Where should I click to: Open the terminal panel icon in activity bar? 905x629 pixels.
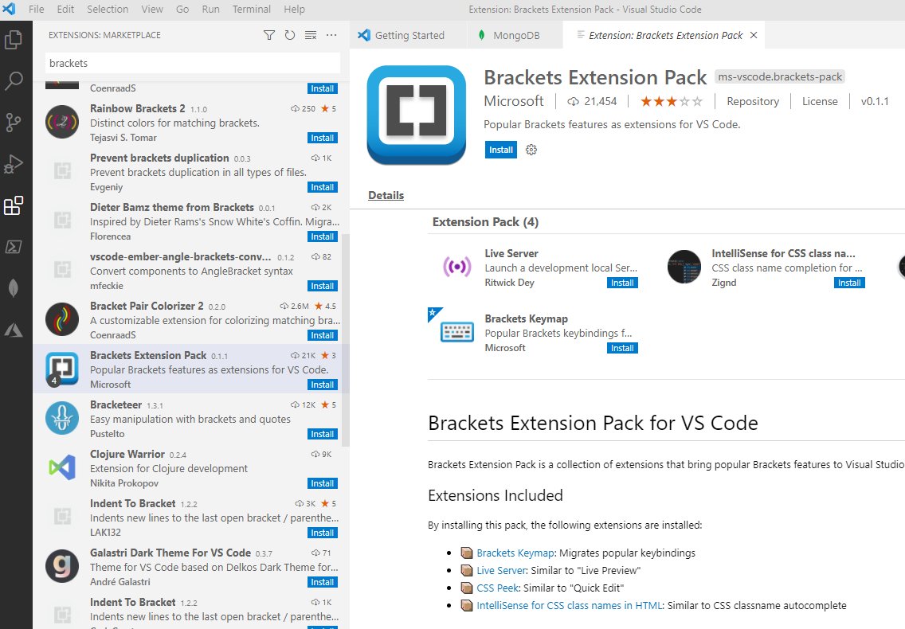point(14,247)
